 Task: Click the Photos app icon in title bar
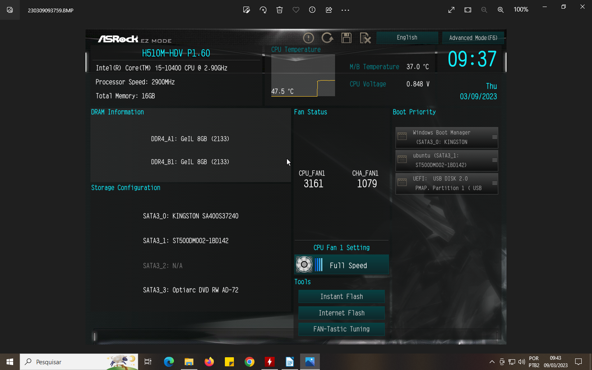10,10
